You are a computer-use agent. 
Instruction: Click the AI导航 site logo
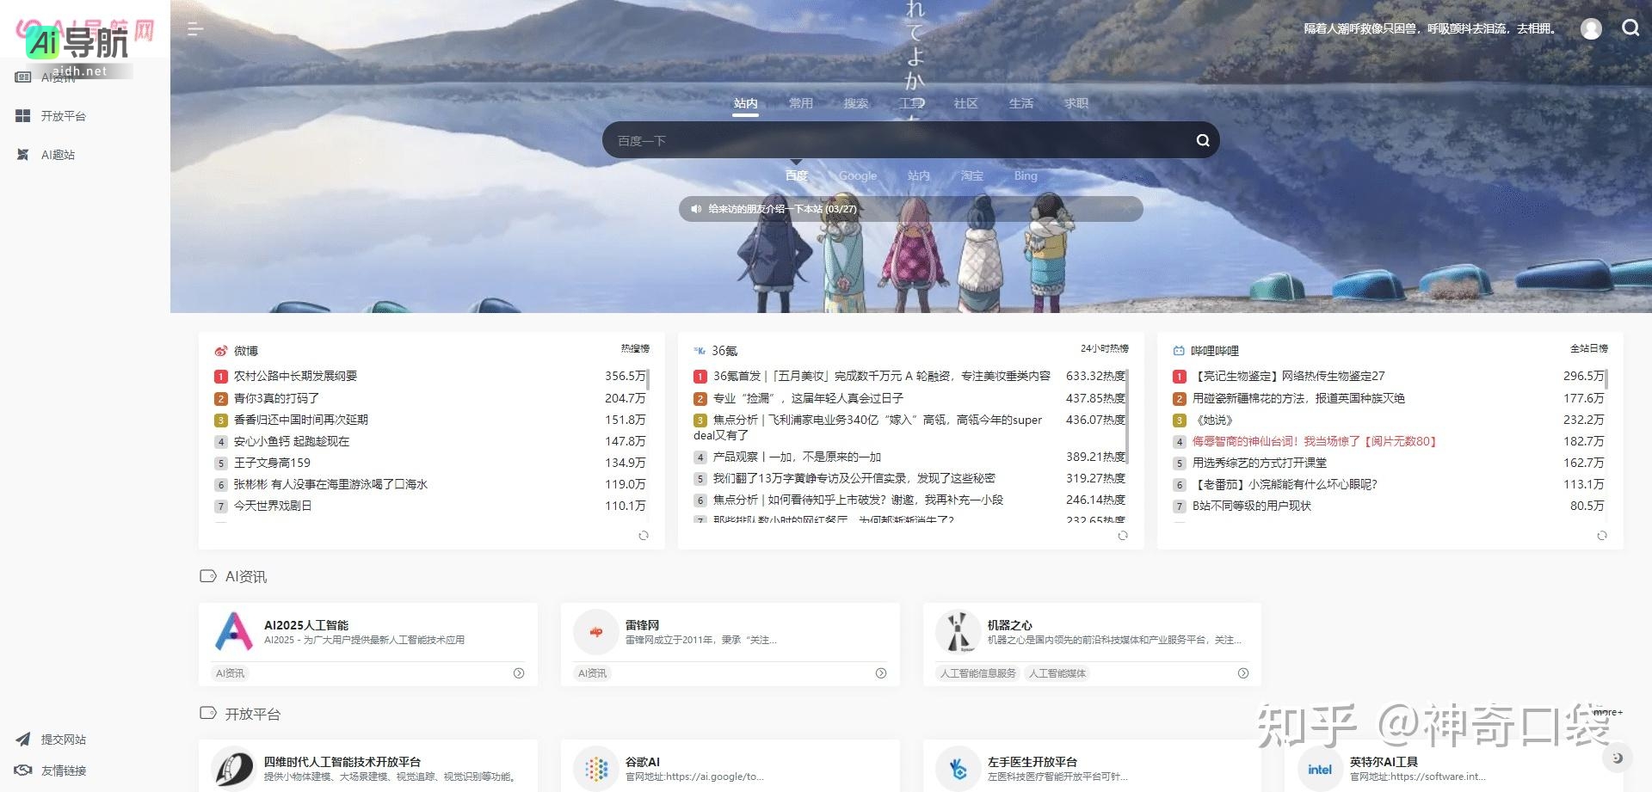click(77, 45)
